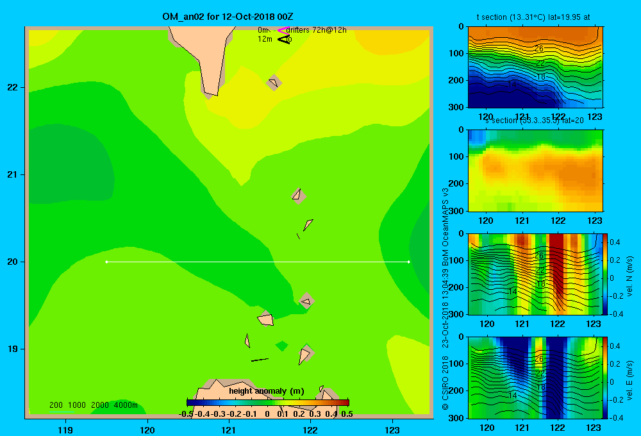Click the '26' contour label in the temperature section

pyautogui.click(x=539, y=48)
